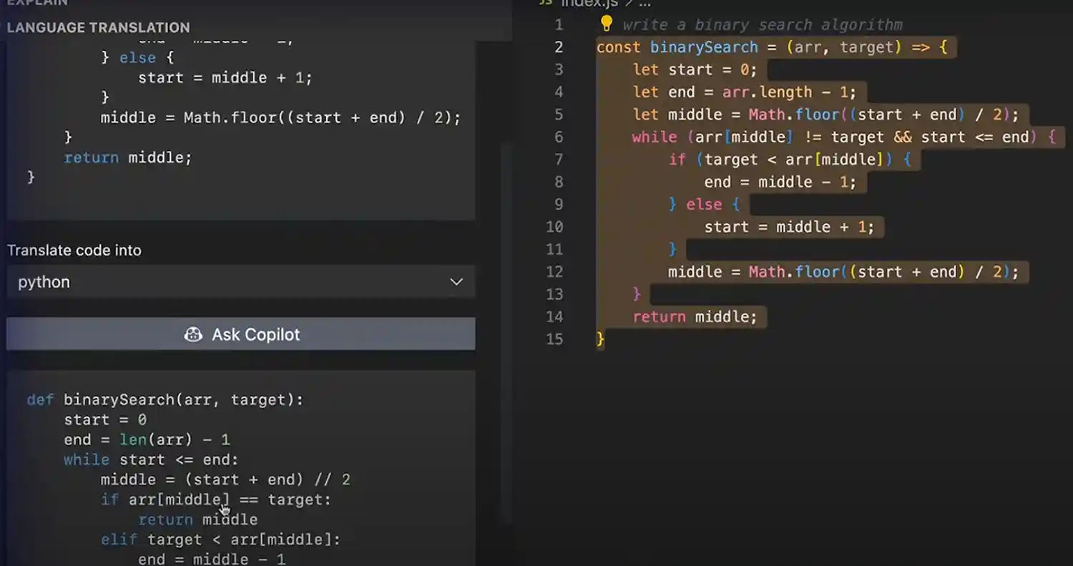Click the dropdown chevron next to python
This screenshot has height=566, width=1073.
(x=456, y=282)
